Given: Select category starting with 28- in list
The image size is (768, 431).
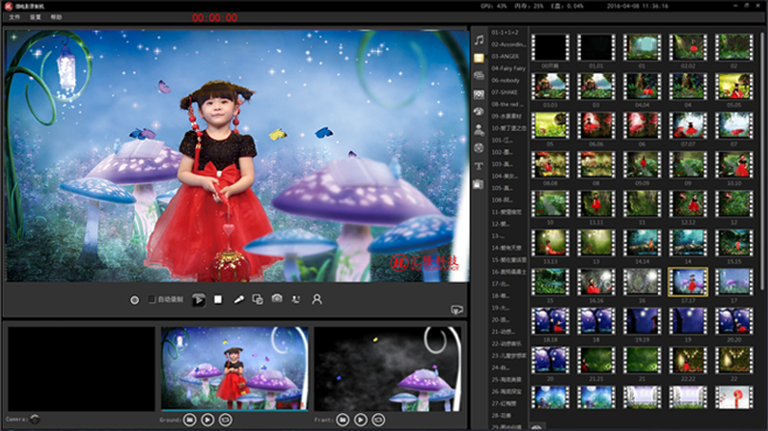Looking at the screenshot, I should [502, 416].
